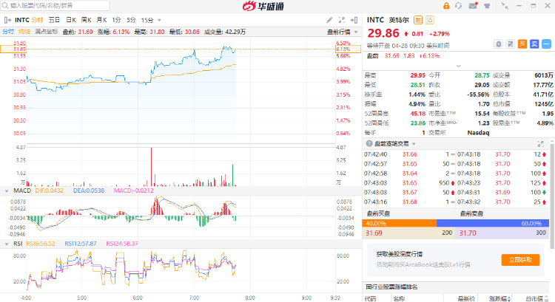
Task: Click the 沽 short-sell badge
Action: pyautogui.click(x=430, y=20)
